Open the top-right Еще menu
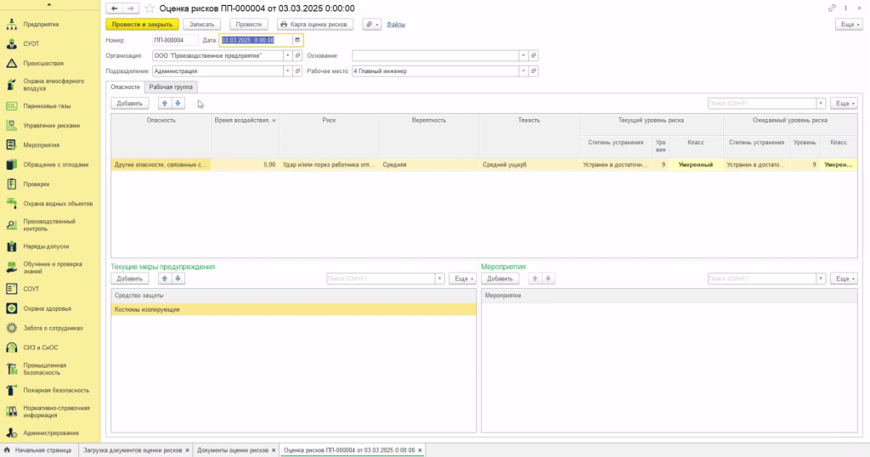The width and height of the screenshot is (870, 457). [x=849, y=25]
